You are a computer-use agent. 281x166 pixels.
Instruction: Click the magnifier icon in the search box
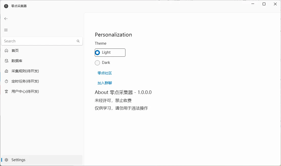coord(78,41)
